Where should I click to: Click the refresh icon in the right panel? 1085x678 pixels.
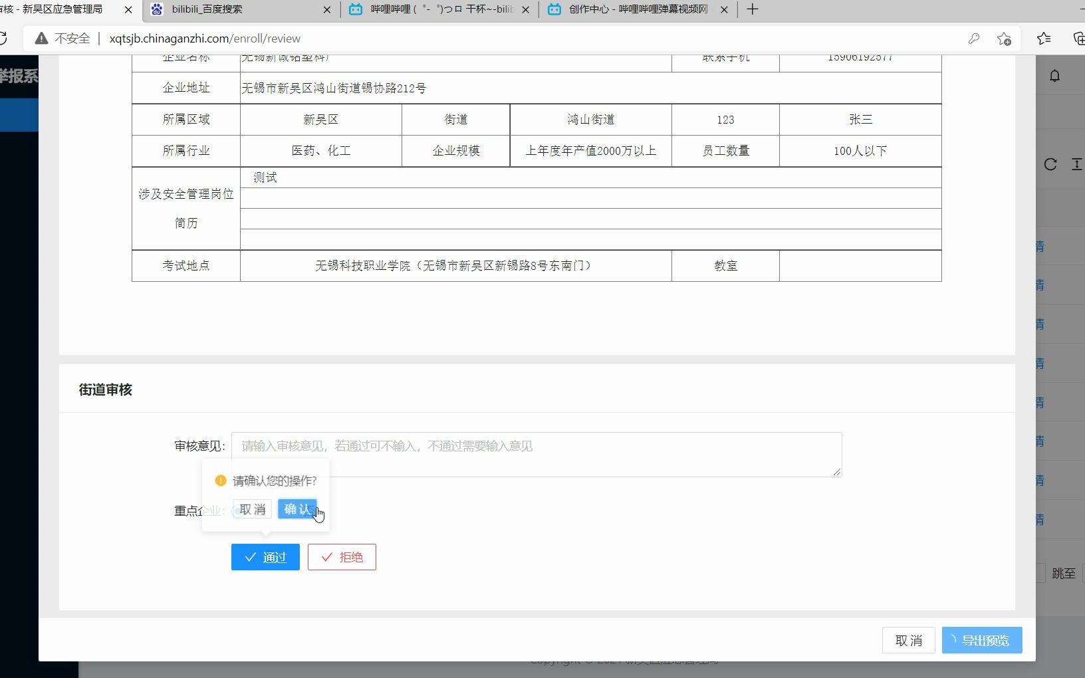(x=1051, y=165)
